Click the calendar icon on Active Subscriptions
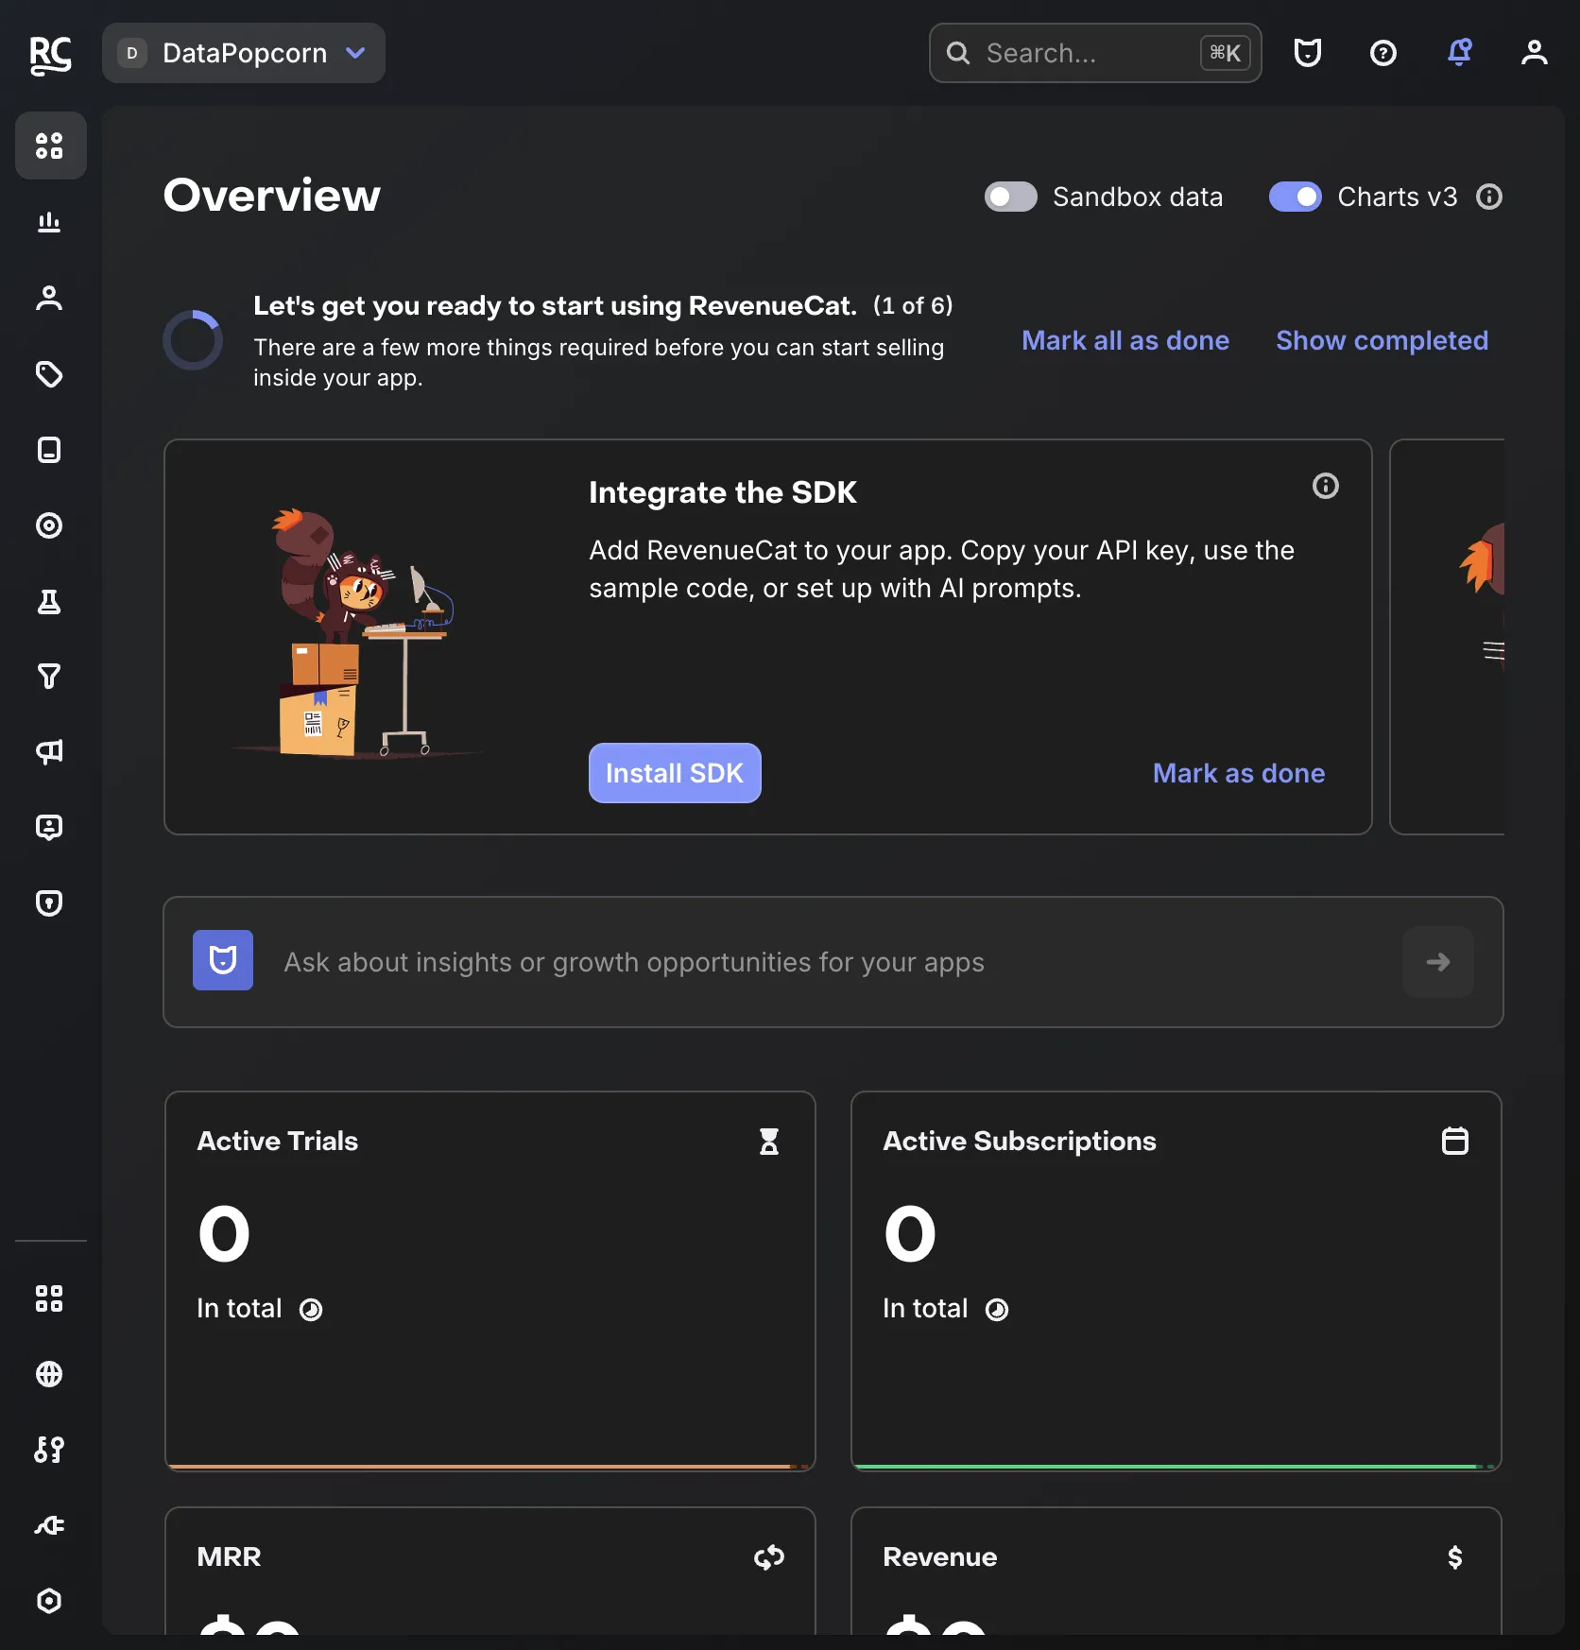This screenshot has height=1650, width=1580. point(1455,1141)
